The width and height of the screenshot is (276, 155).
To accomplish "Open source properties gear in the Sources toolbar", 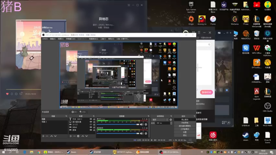I will click(x=78, y=136).
